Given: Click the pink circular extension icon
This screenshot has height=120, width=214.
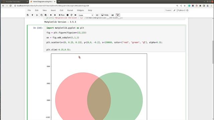Looking at the screenshot, I should coord(197,6).
